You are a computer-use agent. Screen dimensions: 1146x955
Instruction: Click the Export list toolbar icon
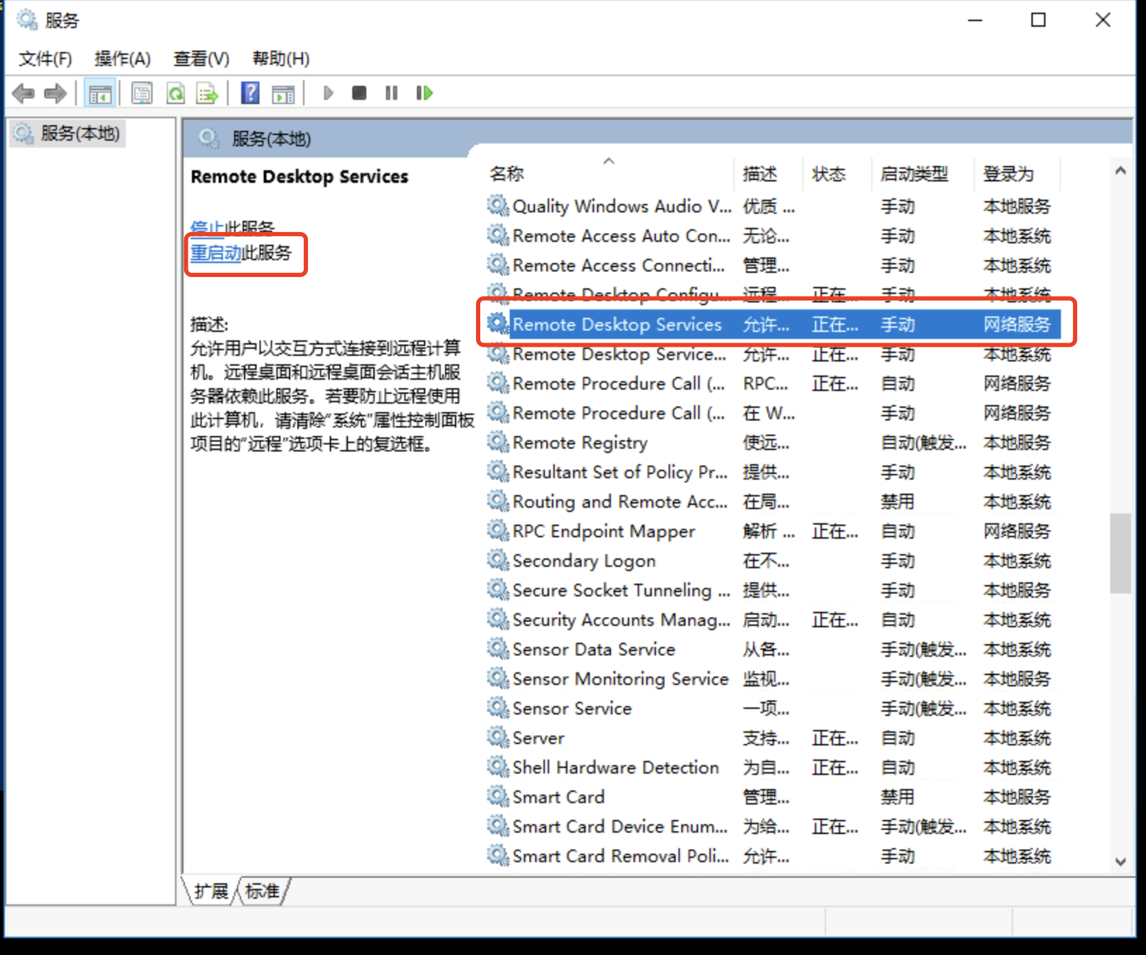point(208,93)
